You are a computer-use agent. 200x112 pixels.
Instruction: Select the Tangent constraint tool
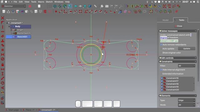[2, 45]
